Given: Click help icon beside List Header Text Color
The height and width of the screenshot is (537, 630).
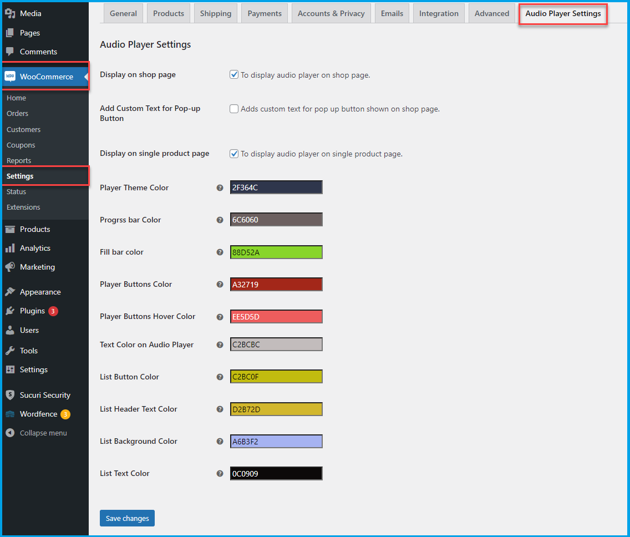Looking at the screenshot, I should coord(220,409).
